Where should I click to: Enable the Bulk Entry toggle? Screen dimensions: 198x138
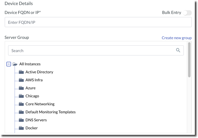[187, 13]
